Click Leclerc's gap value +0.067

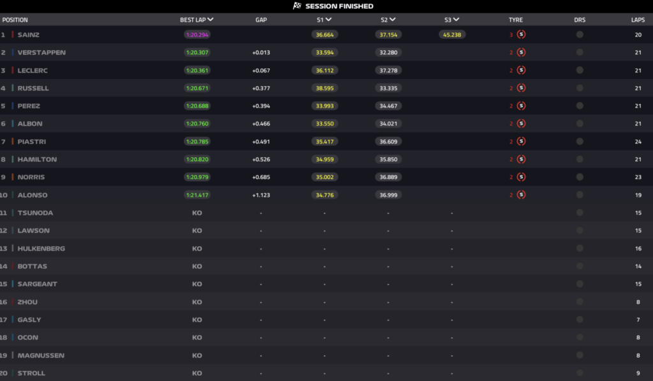tap(261, 70)
